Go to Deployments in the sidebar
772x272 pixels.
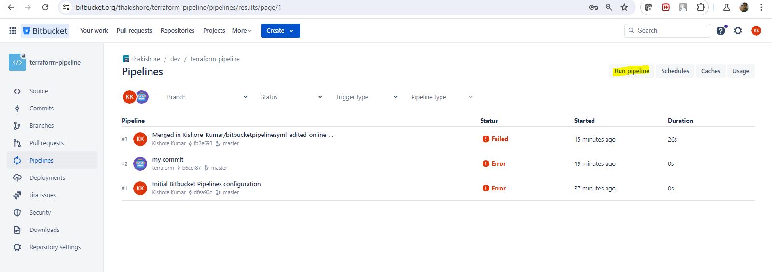pos(47,178)
